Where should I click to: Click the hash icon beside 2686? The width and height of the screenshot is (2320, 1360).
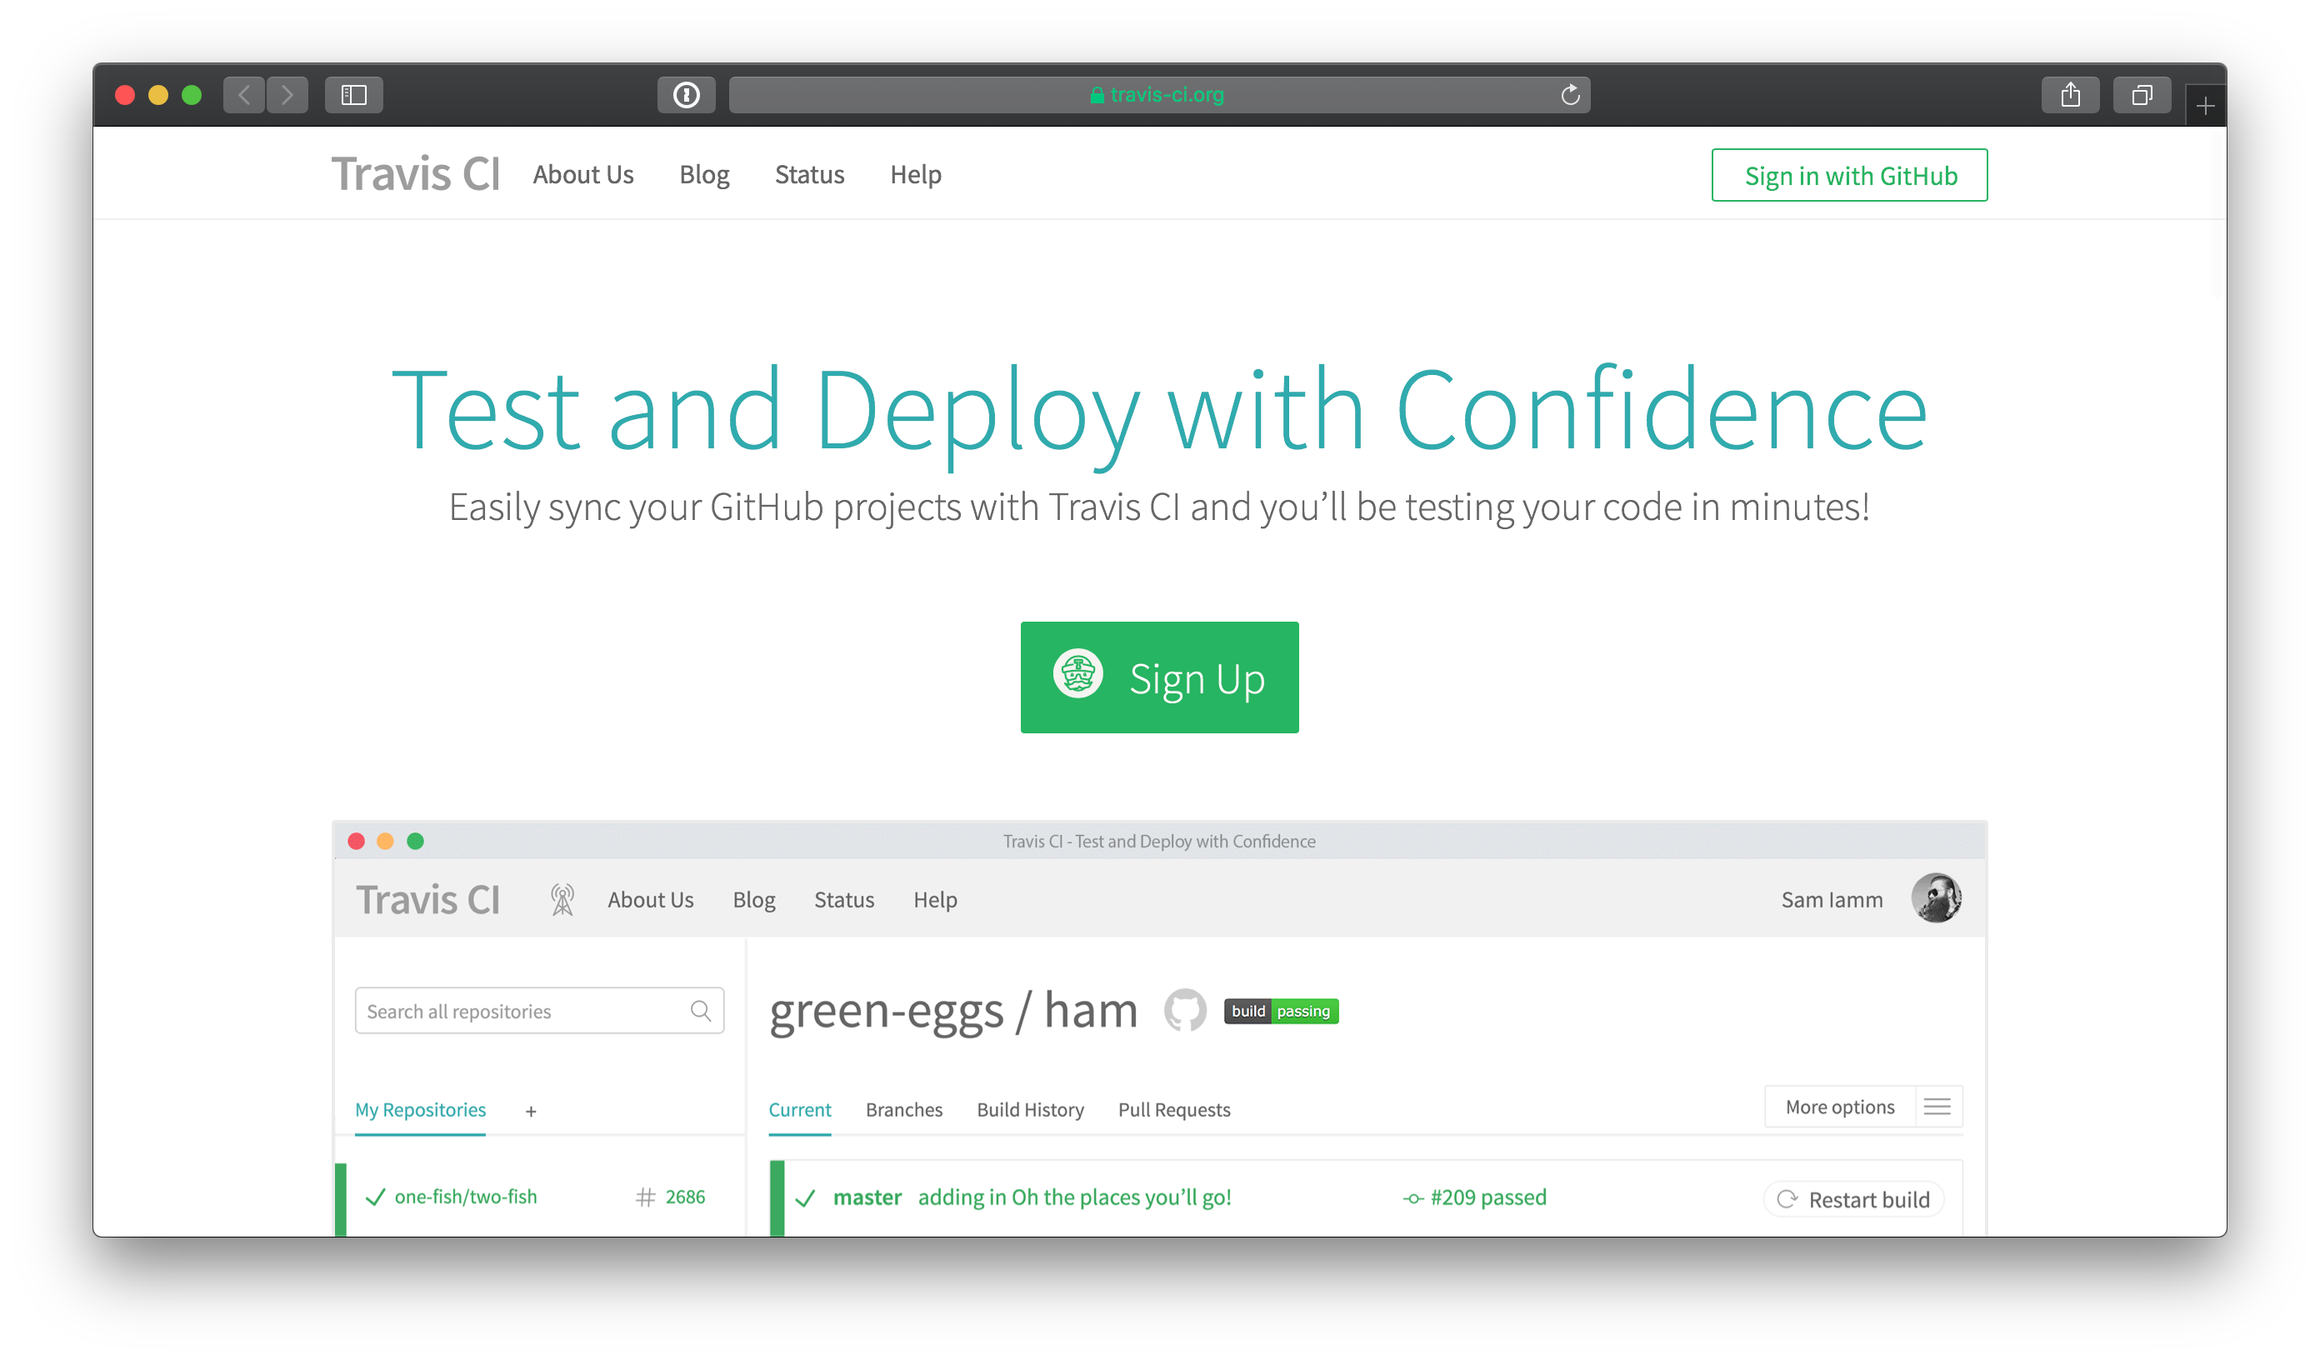pos(645,1197)
